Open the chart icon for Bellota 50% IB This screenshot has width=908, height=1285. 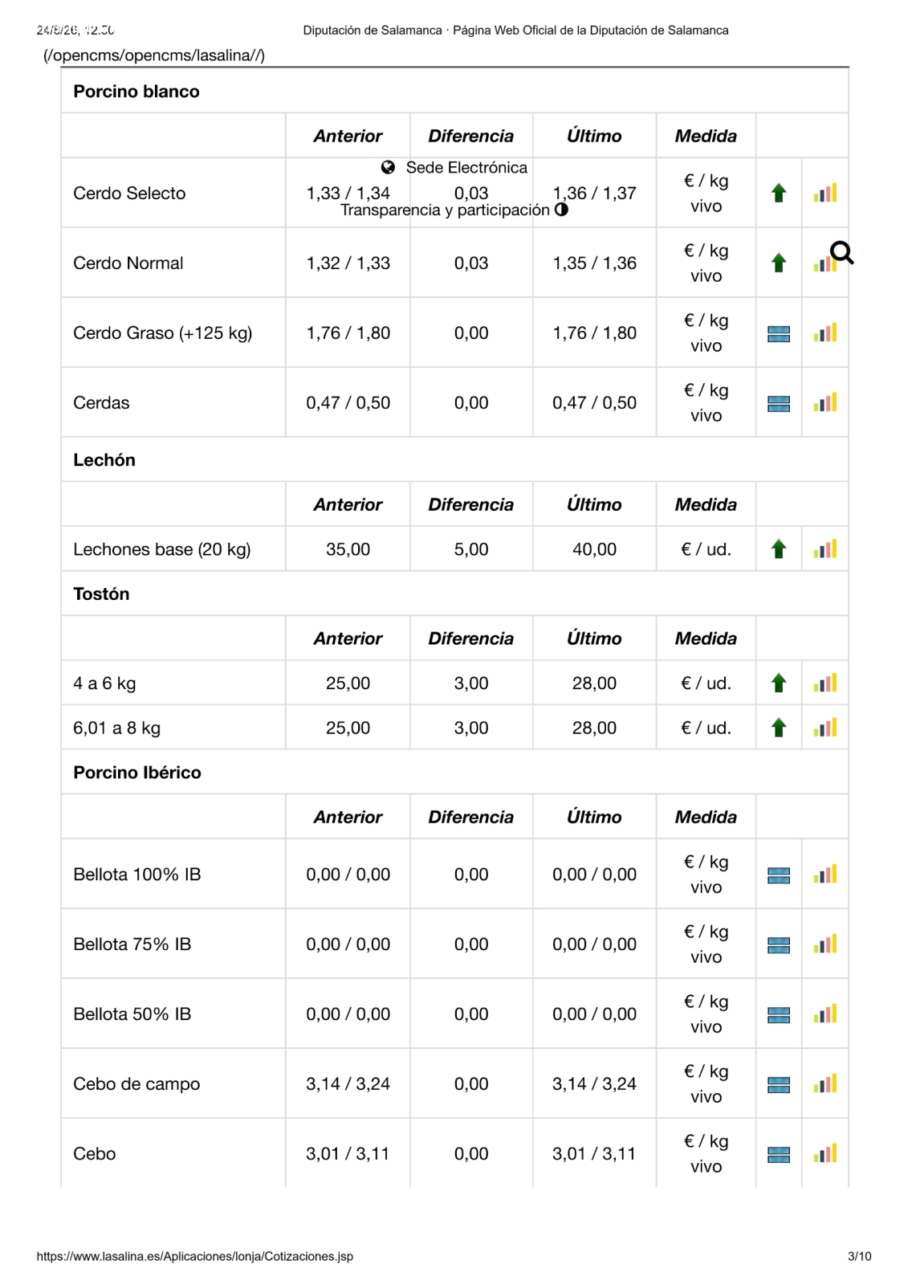[825, 1014]
